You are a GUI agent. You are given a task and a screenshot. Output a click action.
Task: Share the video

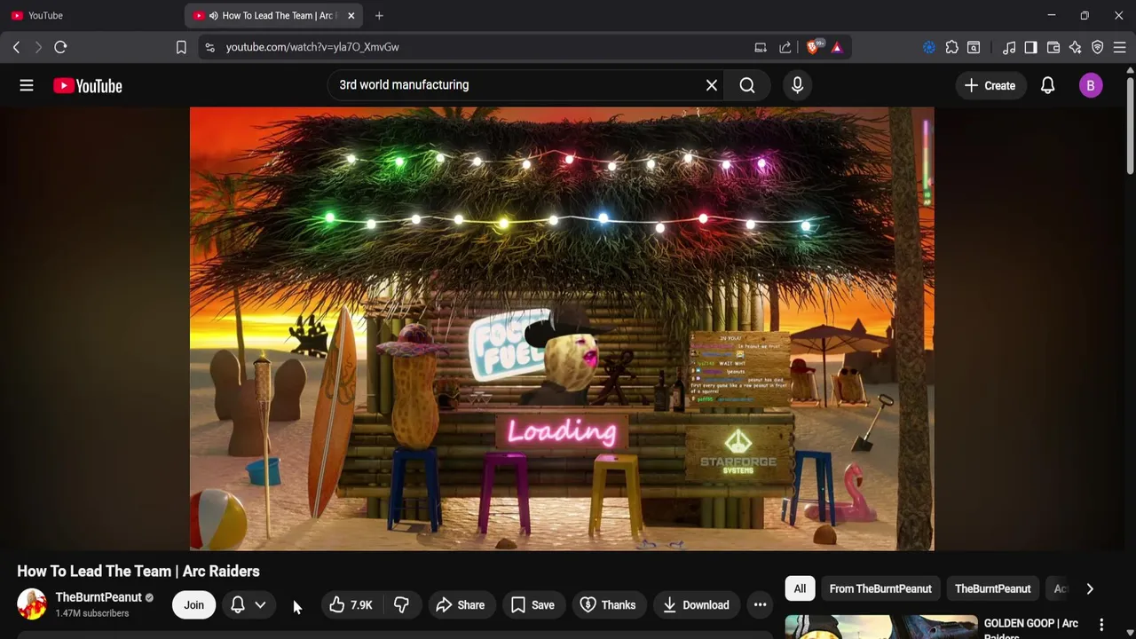(461, 605)
